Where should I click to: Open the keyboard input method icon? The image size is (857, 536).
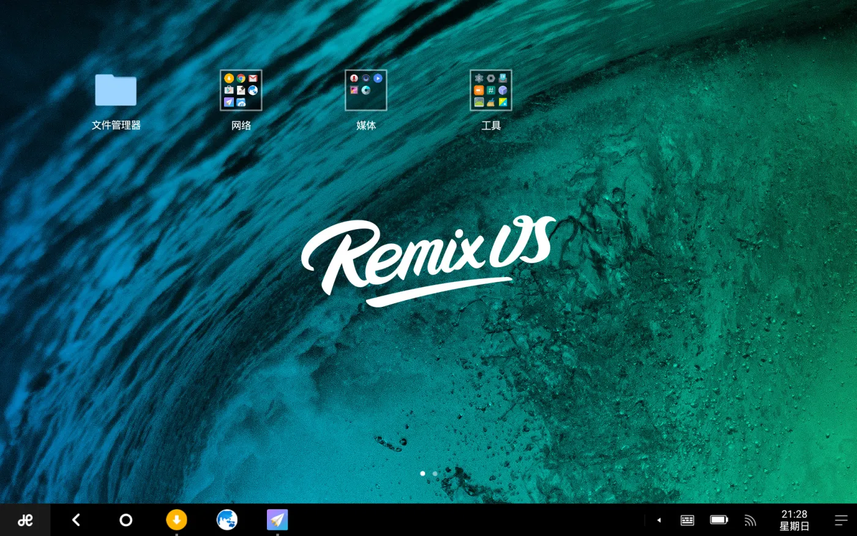(687, 520)
